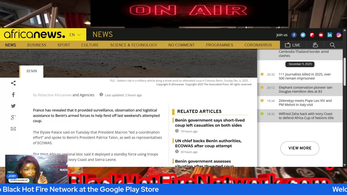The image size is (347, 195).
Task: Open 'Zelenskyy meets Pope Leo XIV' headline
Action: coord(305,103)
